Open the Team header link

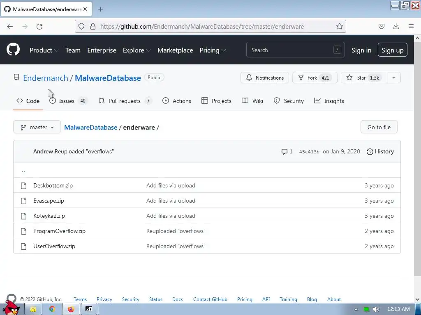point(73,50)
